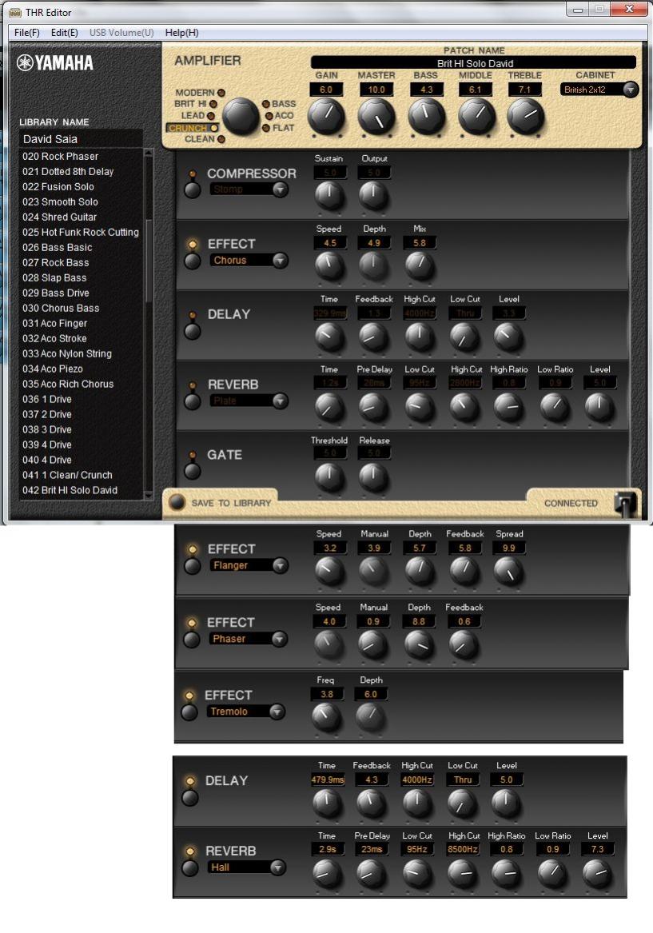The width and height of the screenshot is (653, 933).
Task: Open the British 2x12 cabinet dropdown
Action: pyautogui.click(x=600, y=90)
